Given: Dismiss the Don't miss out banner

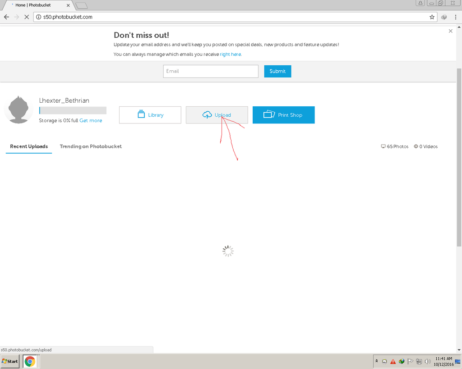Looking at the screenshot, I should click(x=450, y=31).
